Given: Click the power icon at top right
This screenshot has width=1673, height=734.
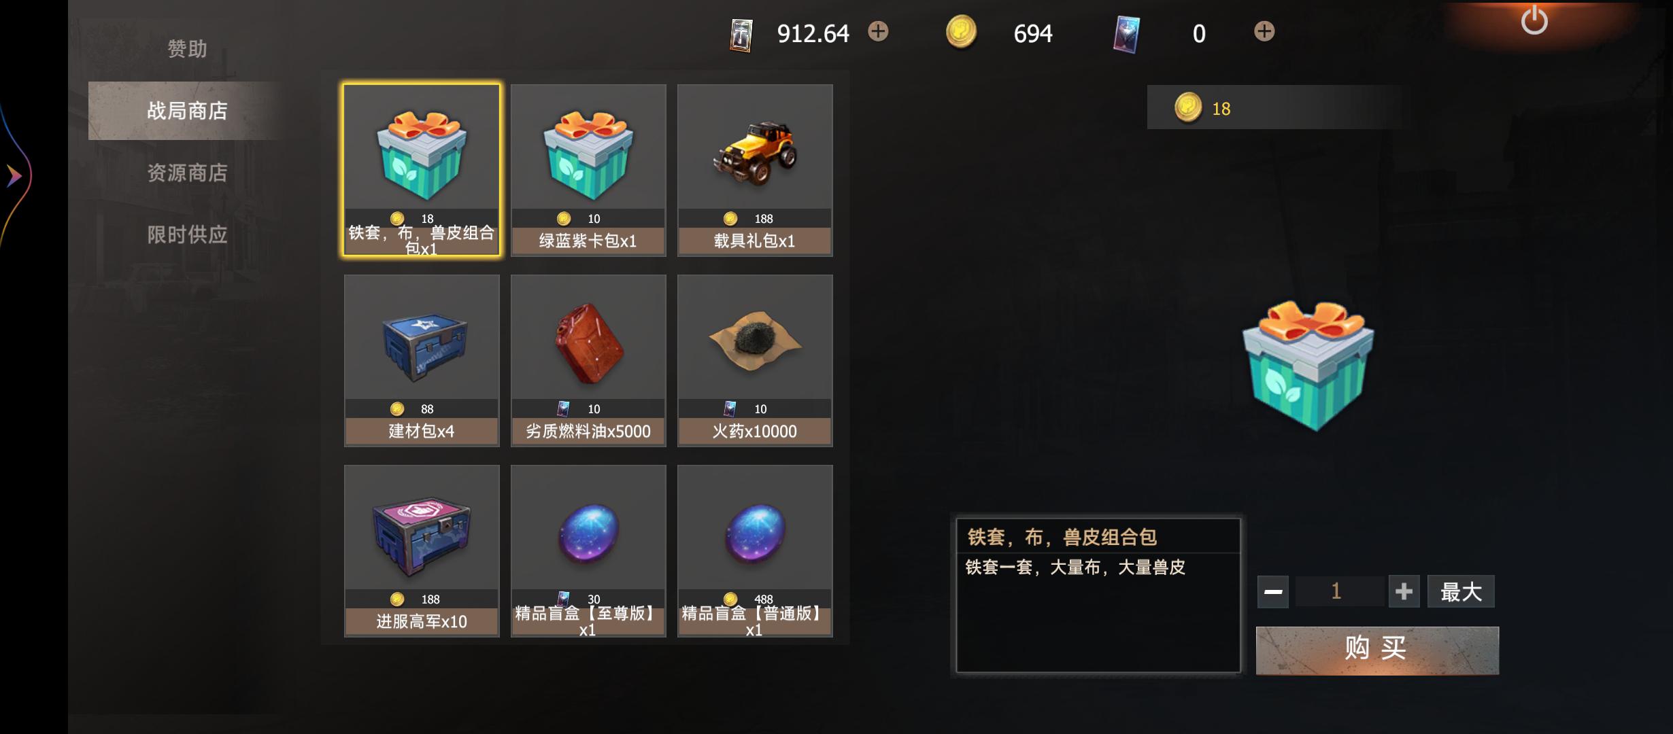Looking at the screenshot, I should [x=1534, y=20].
